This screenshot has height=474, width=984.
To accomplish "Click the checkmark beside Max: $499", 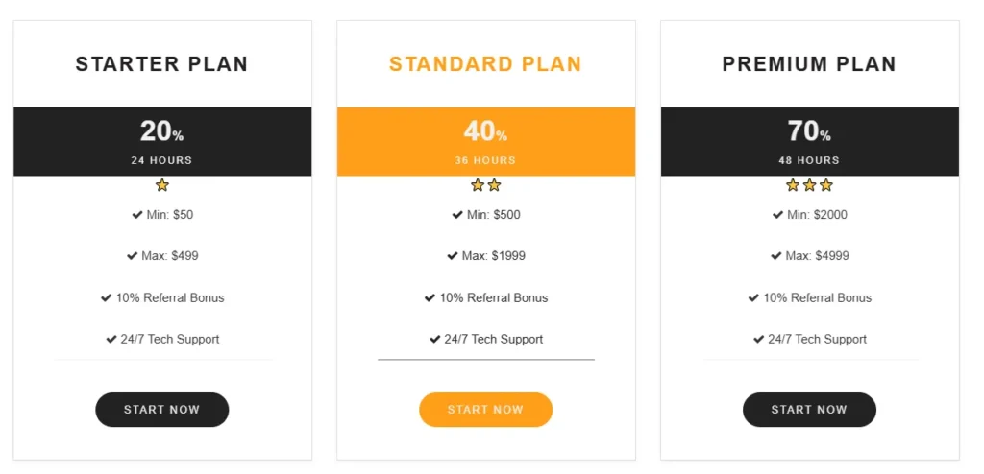I will click(x=132, y=256).
